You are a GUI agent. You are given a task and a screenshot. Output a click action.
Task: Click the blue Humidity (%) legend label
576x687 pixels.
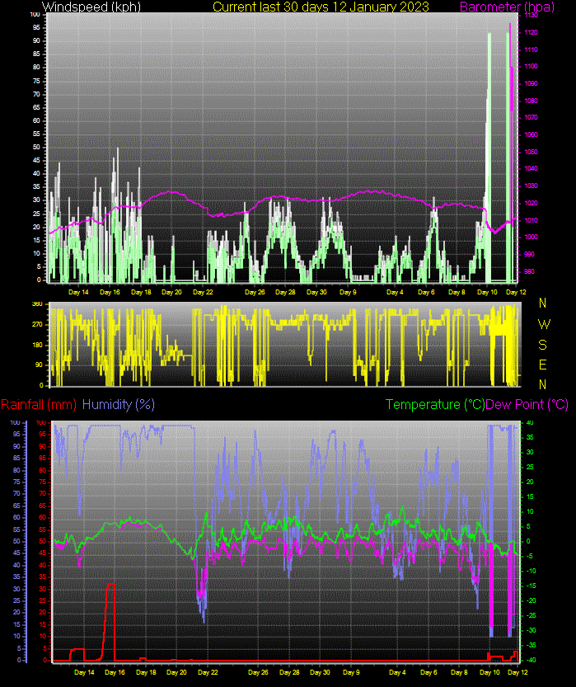(119, 404)
